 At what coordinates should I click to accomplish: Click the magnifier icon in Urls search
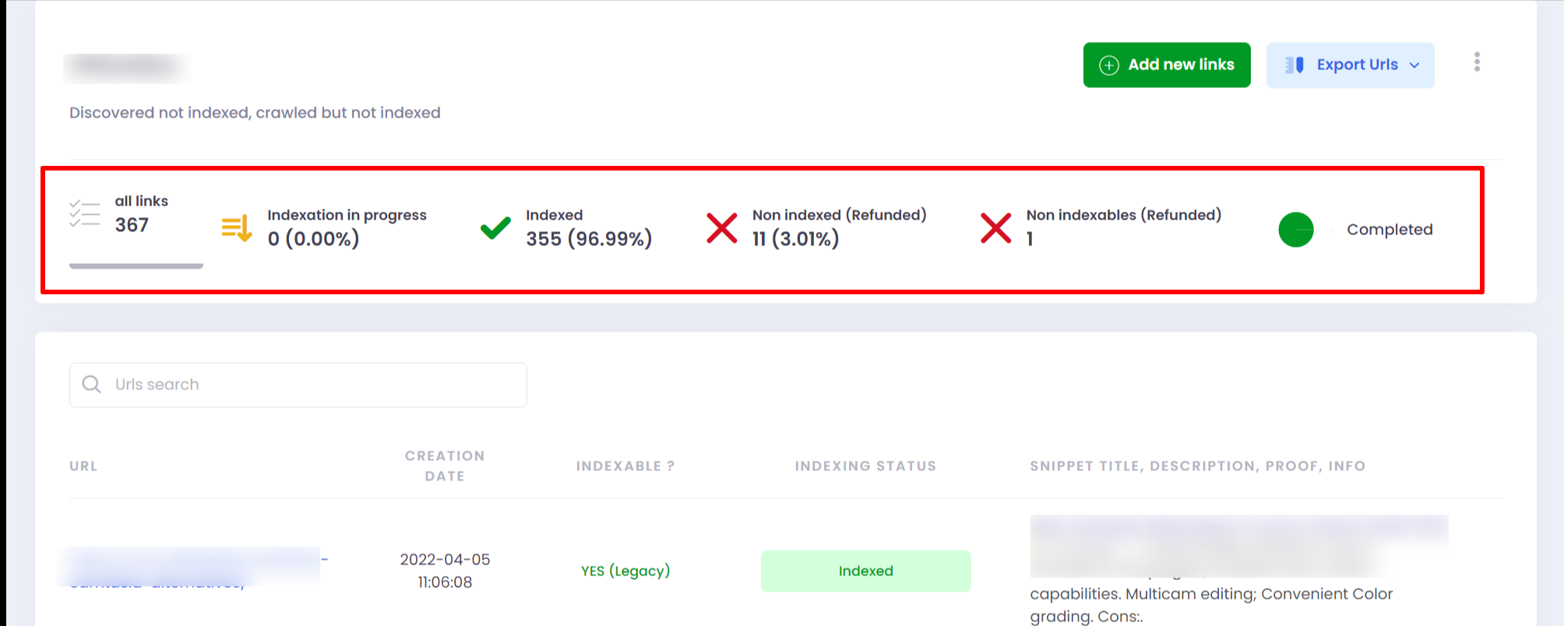pos(92,385)
